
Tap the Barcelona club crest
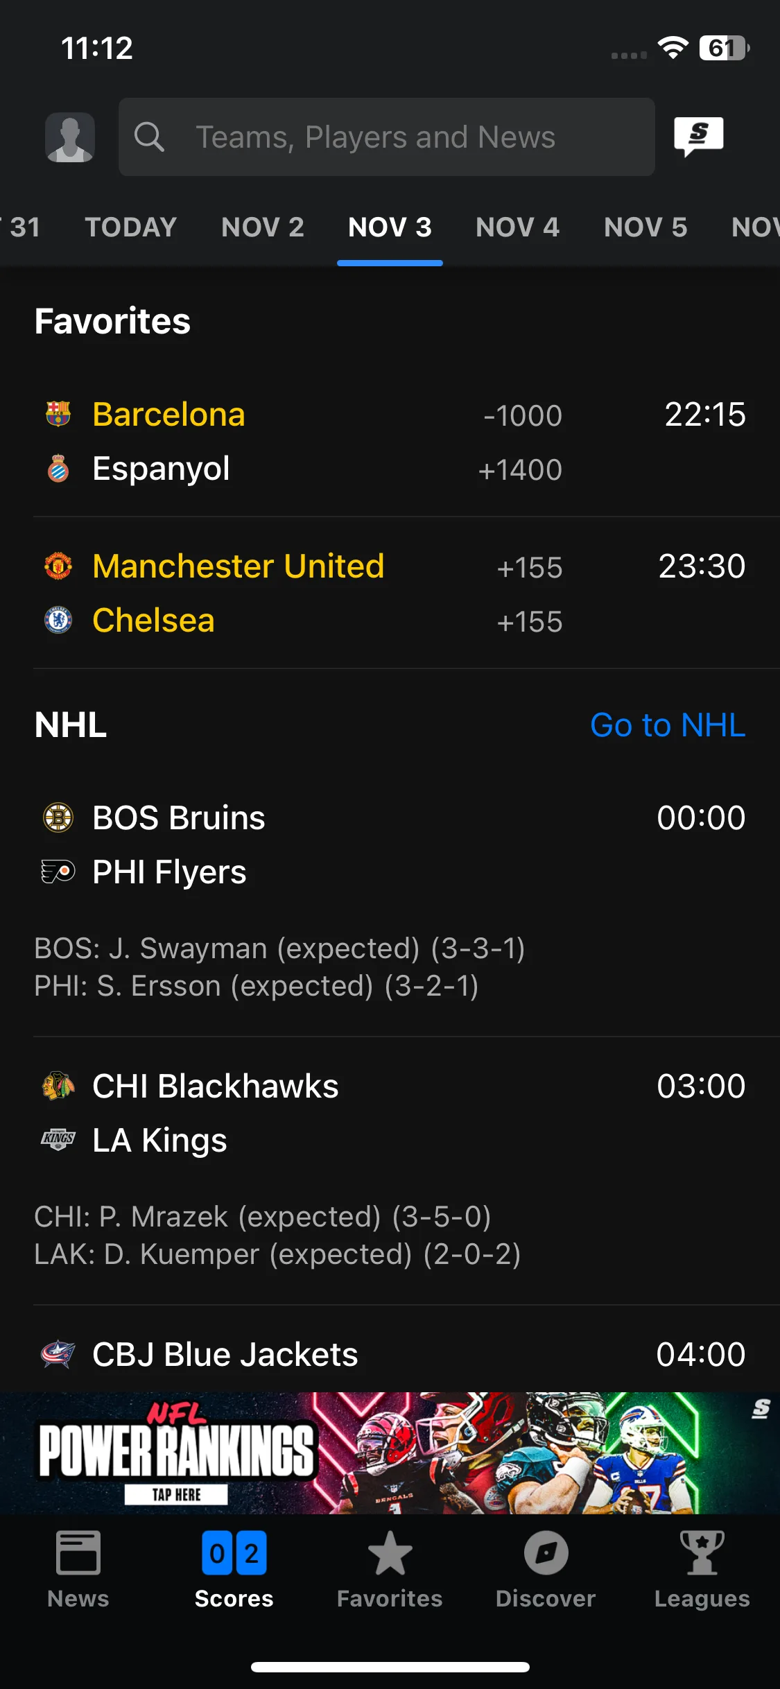pyautogui.click(x=58, y=414)
